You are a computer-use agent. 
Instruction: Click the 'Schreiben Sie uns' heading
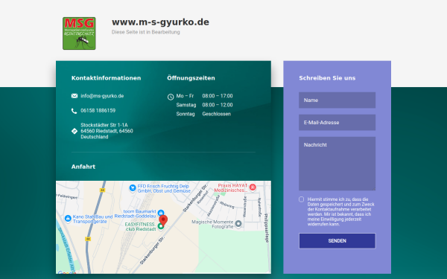pyautogui.click(x=327, y=78)
